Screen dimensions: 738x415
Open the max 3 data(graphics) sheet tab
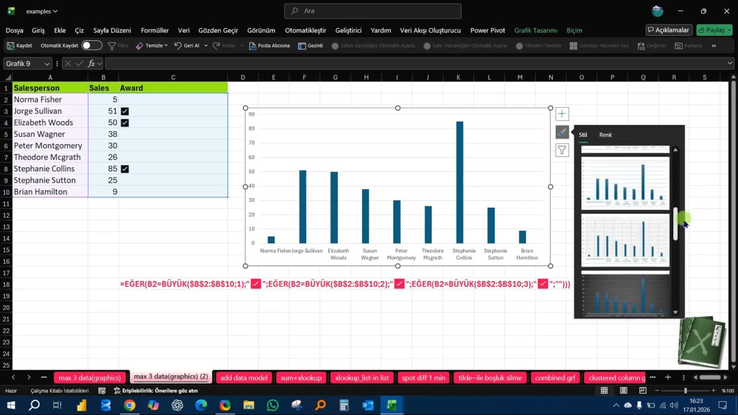pos(90,378)
